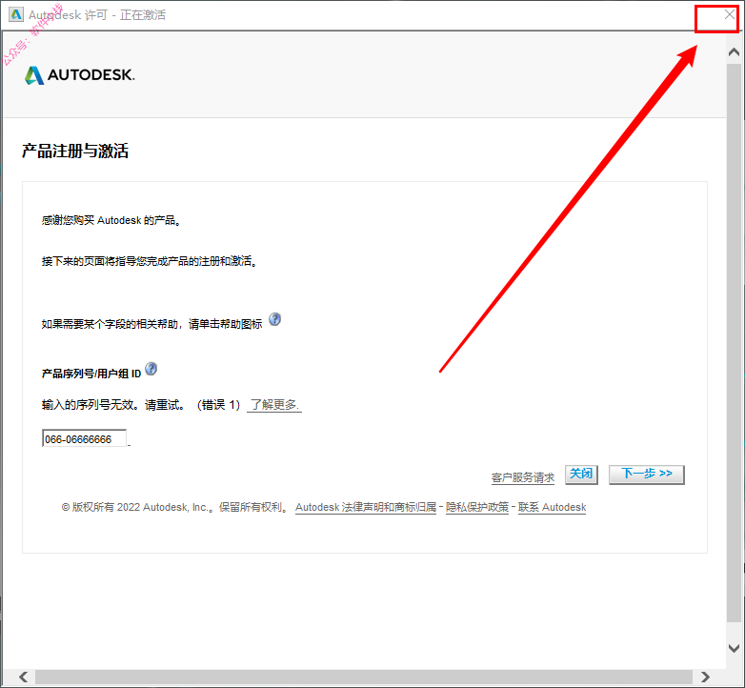This screenshot has width=745, height=688.
Task: Open the 联系 Autodesk link
Action: pyautogui.click(x=553, y=508)
